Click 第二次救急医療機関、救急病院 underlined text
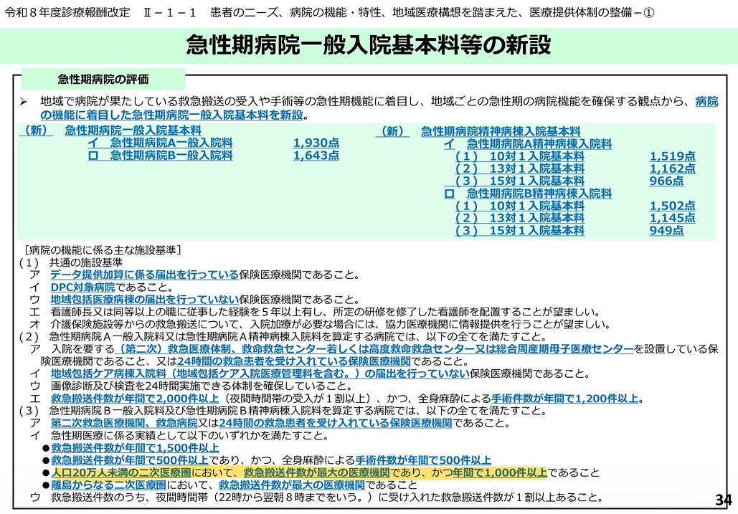Screen dimensions: 738x514 (x=124, y=423)
